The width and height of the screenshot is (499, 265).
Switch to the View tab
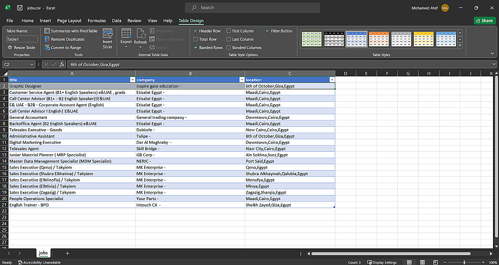point(152,20)
